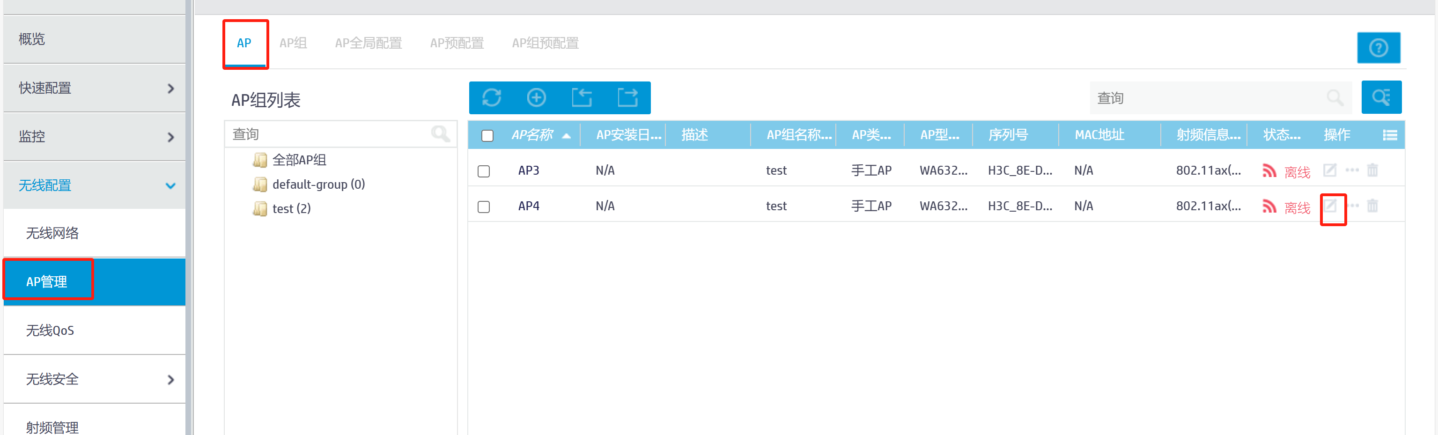1438x435 pixels.
Task: Click the add AP plus icon
Action: pos(537,98)
